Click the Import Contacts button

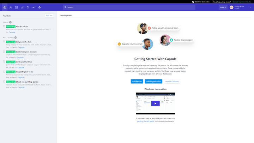coord(172,82)
